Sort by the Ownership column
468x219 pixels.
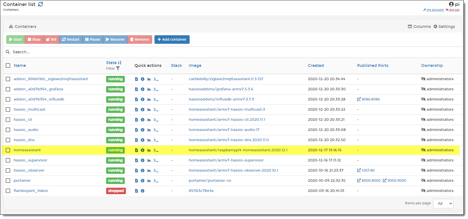click(x=432, y=65)
